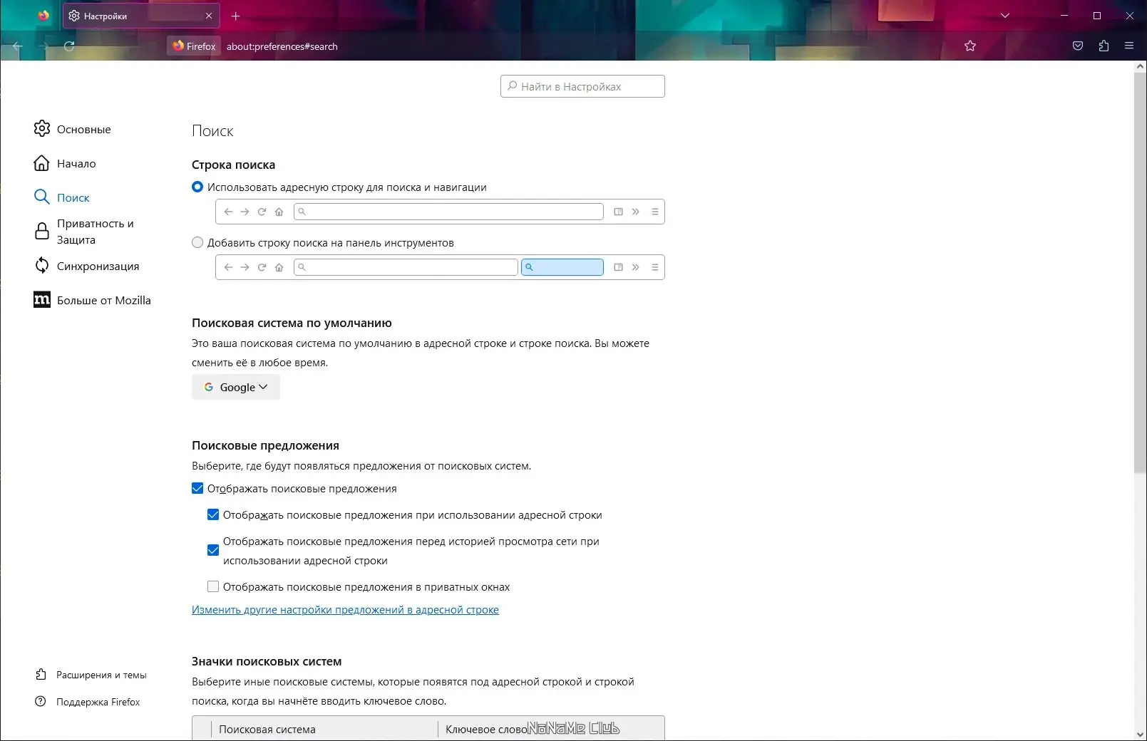
Task: Click the scrollbar up arrow
Action: (1140, 66)
